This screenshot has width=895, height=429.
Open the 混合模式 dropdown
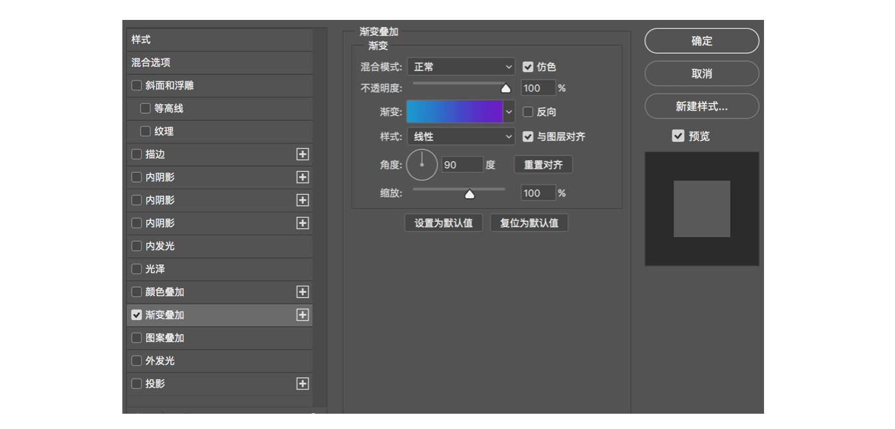point(461,67)
